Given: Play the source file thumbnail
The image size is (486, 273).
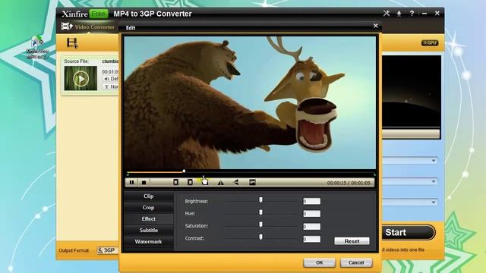Looking at the screenshot, I should tap(80, 79).
